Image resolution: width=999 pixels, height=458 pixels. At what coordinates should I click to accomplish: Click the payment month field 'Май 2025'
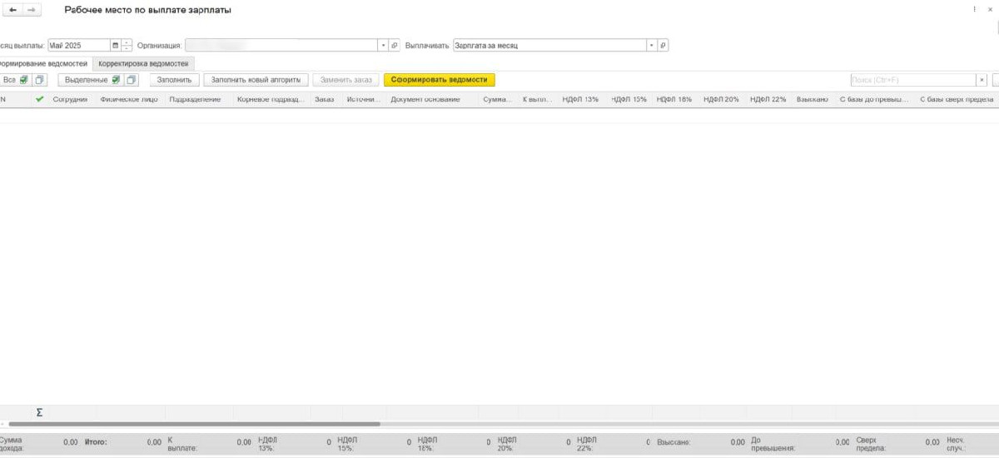coord(79,46)
